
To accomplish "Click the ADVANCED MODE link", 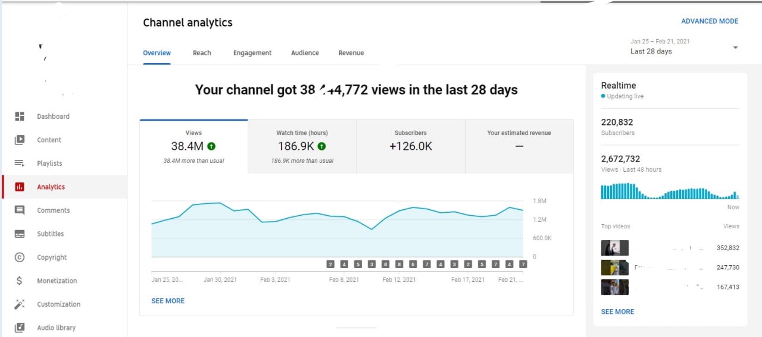I will click(710, 21).
